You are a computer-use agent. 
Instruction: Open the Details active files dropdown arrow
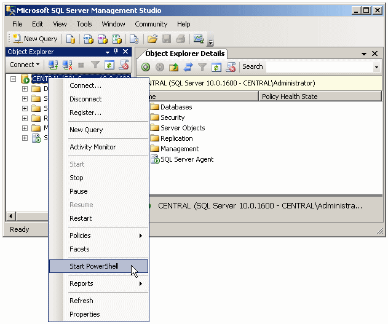[x=364, y=53]
